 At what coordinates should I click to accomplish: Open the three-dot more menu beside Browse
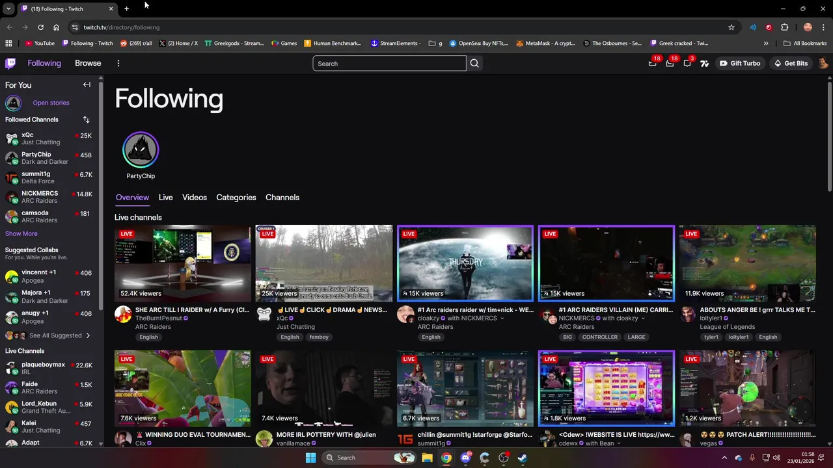[118, 63]
